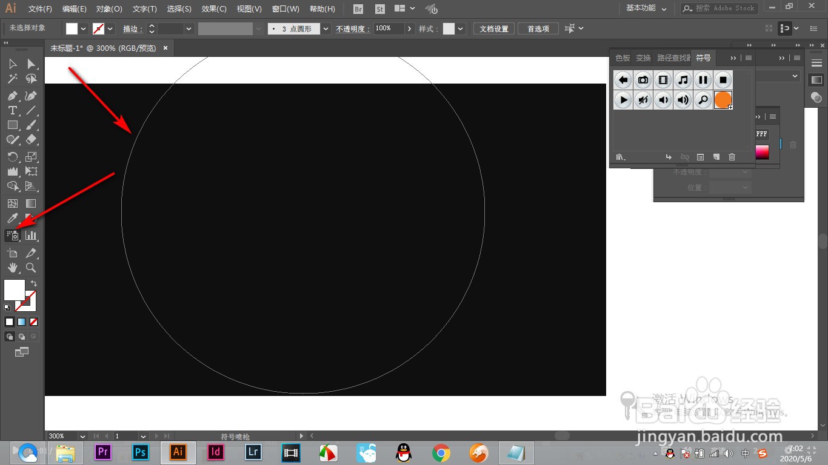Select the Free Transform tool
Viewport: 828px width, 465px height.
click(31, 171)
